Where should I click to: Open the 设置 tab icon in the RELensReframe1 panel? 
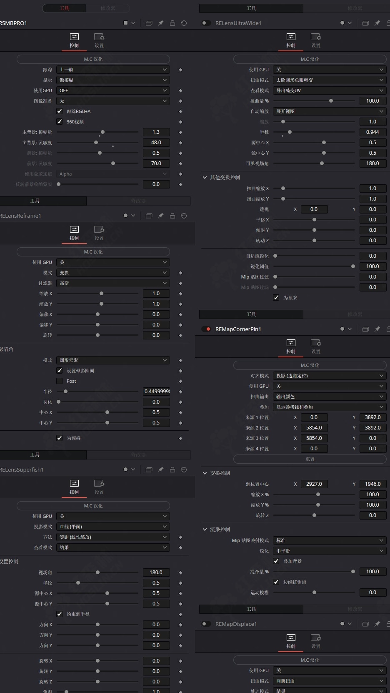pyautogui.click(x=99, y=229)
